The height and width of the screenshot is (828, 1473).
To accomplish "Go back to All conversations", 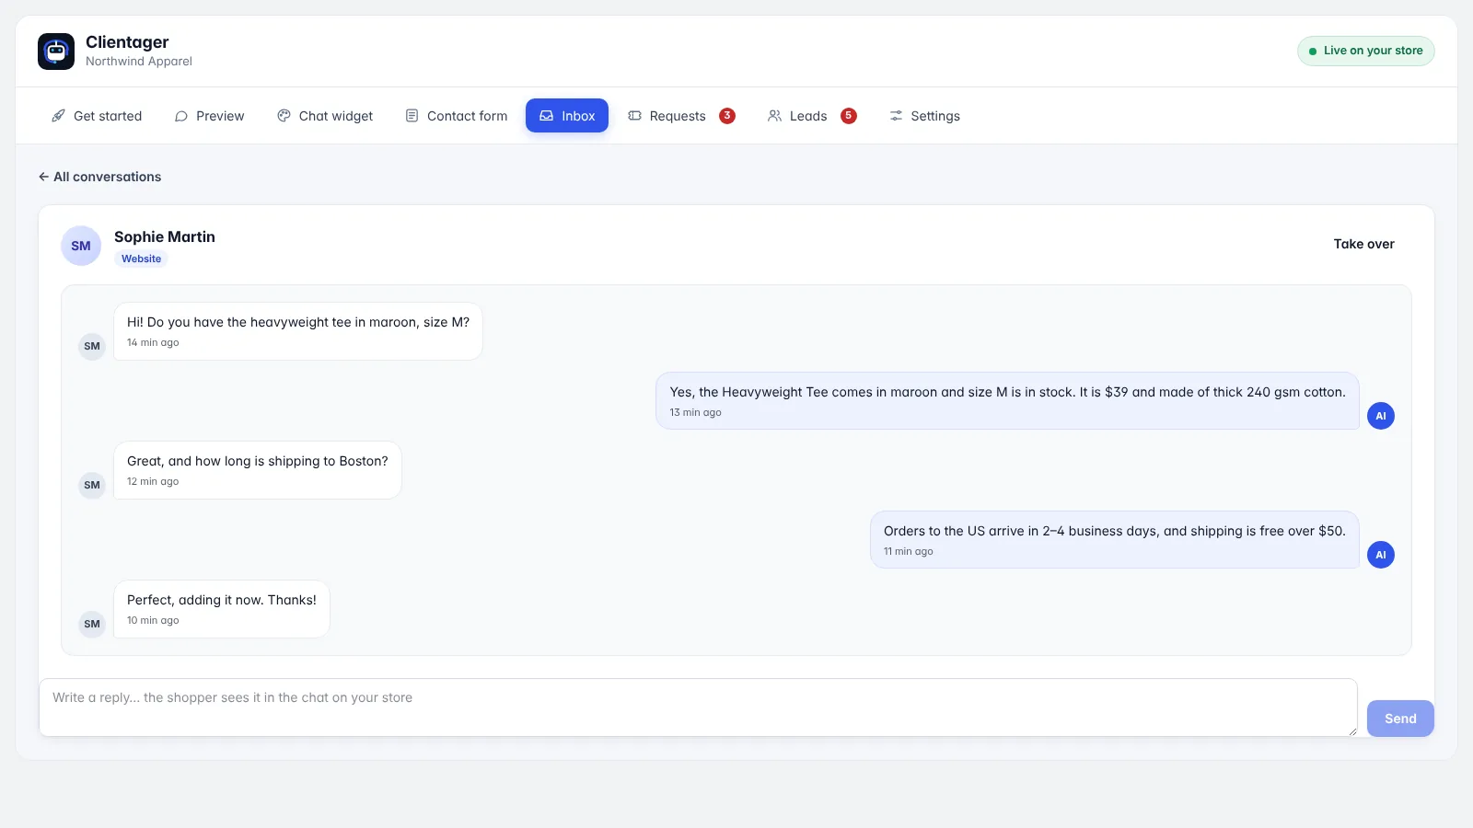I will pos(99,177).
